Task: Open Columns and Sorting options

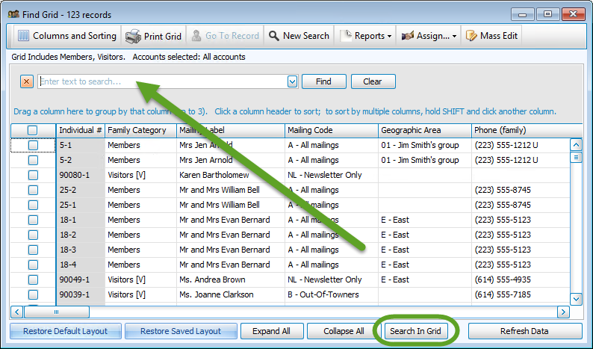Action: pyautogui.click(x=66, y=36)
